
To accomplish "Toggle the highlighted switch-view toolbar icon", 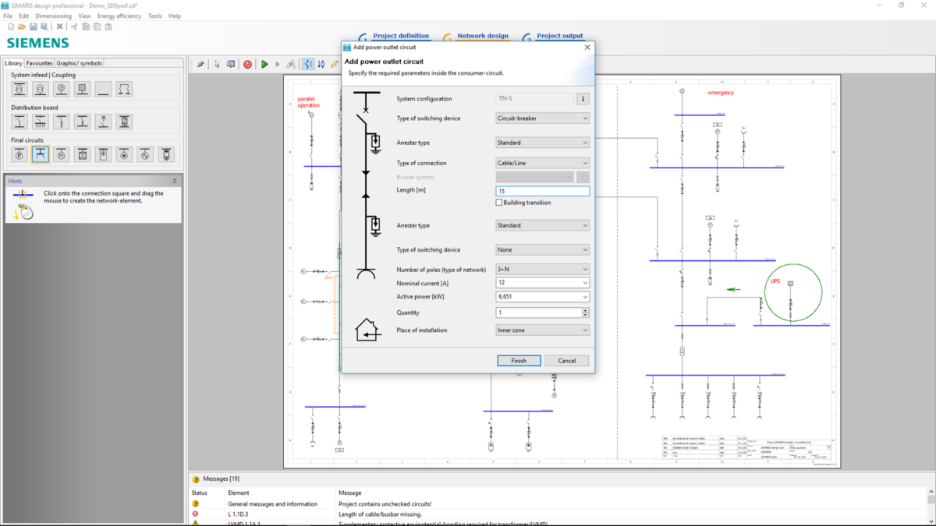I will (x=308, y=65).
